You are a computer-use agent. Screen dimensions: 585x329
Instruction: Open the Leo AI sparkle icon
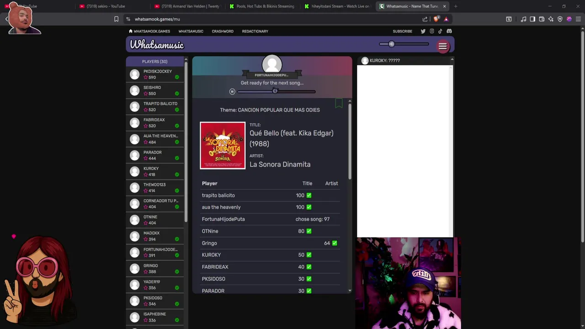tap(551, 19)
